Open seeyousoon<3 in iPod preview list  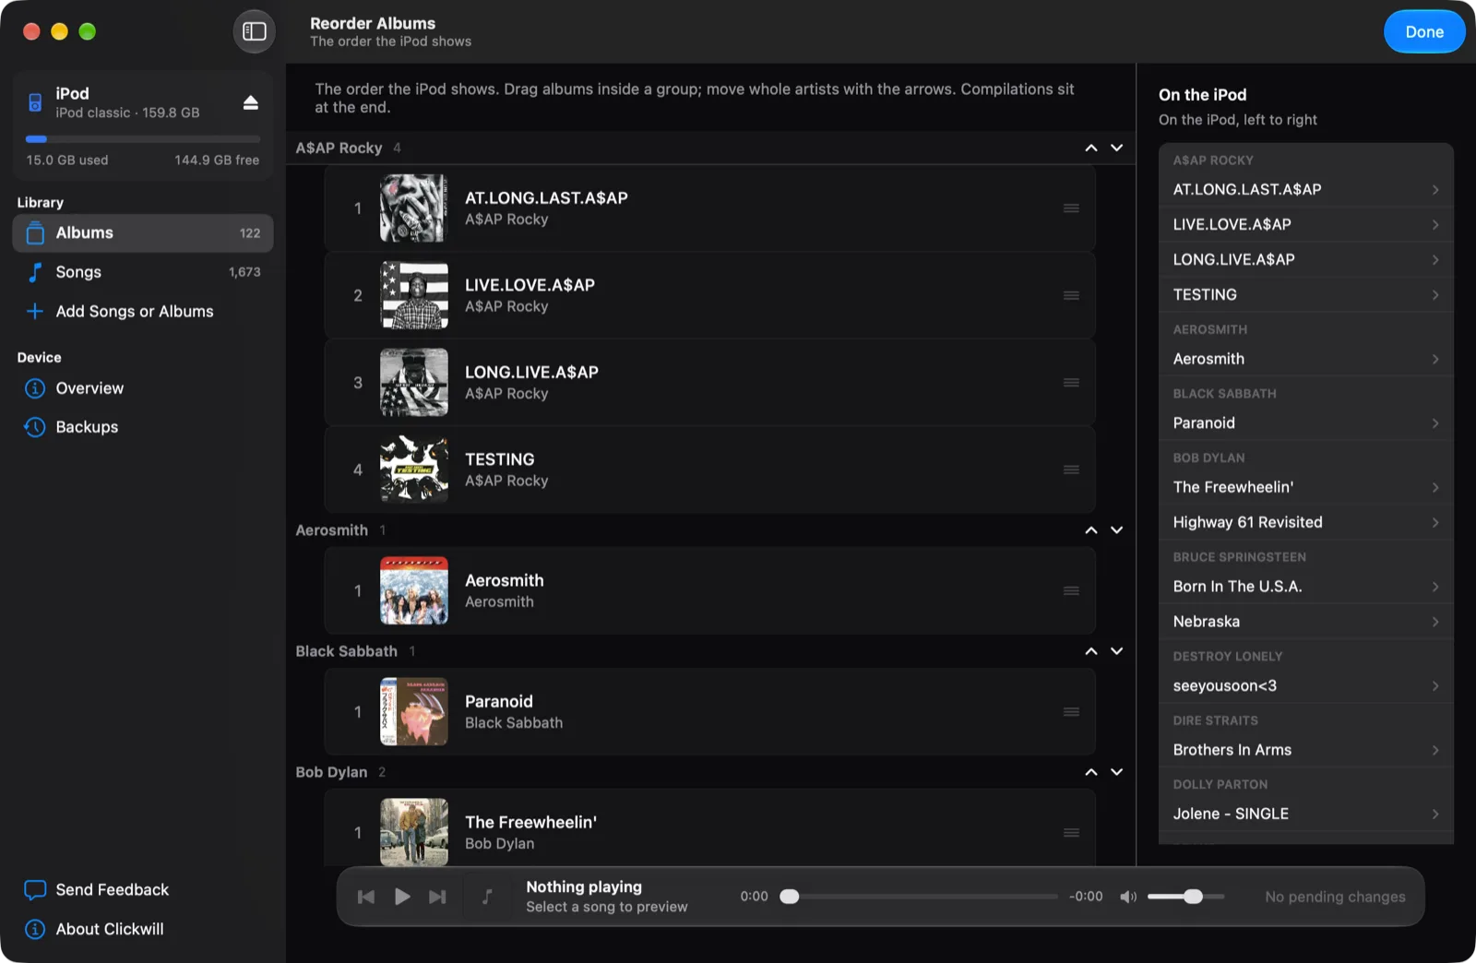(1305, 686)
